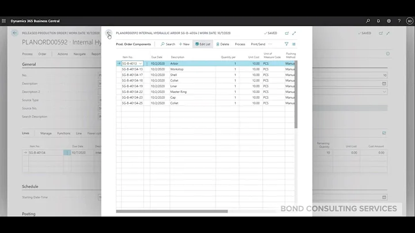Click the search magnifier in top bar
The image size is (415, 233).
pyautogui.click(x=368, y=21)
